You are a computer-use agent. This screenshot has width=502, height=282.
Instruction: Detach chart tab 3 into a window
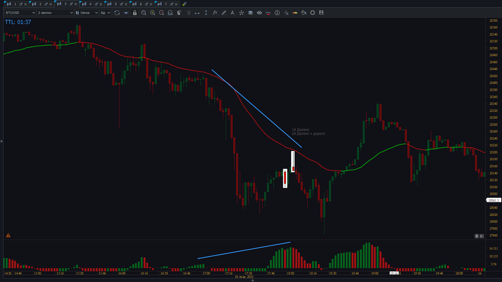pos(71,4)
